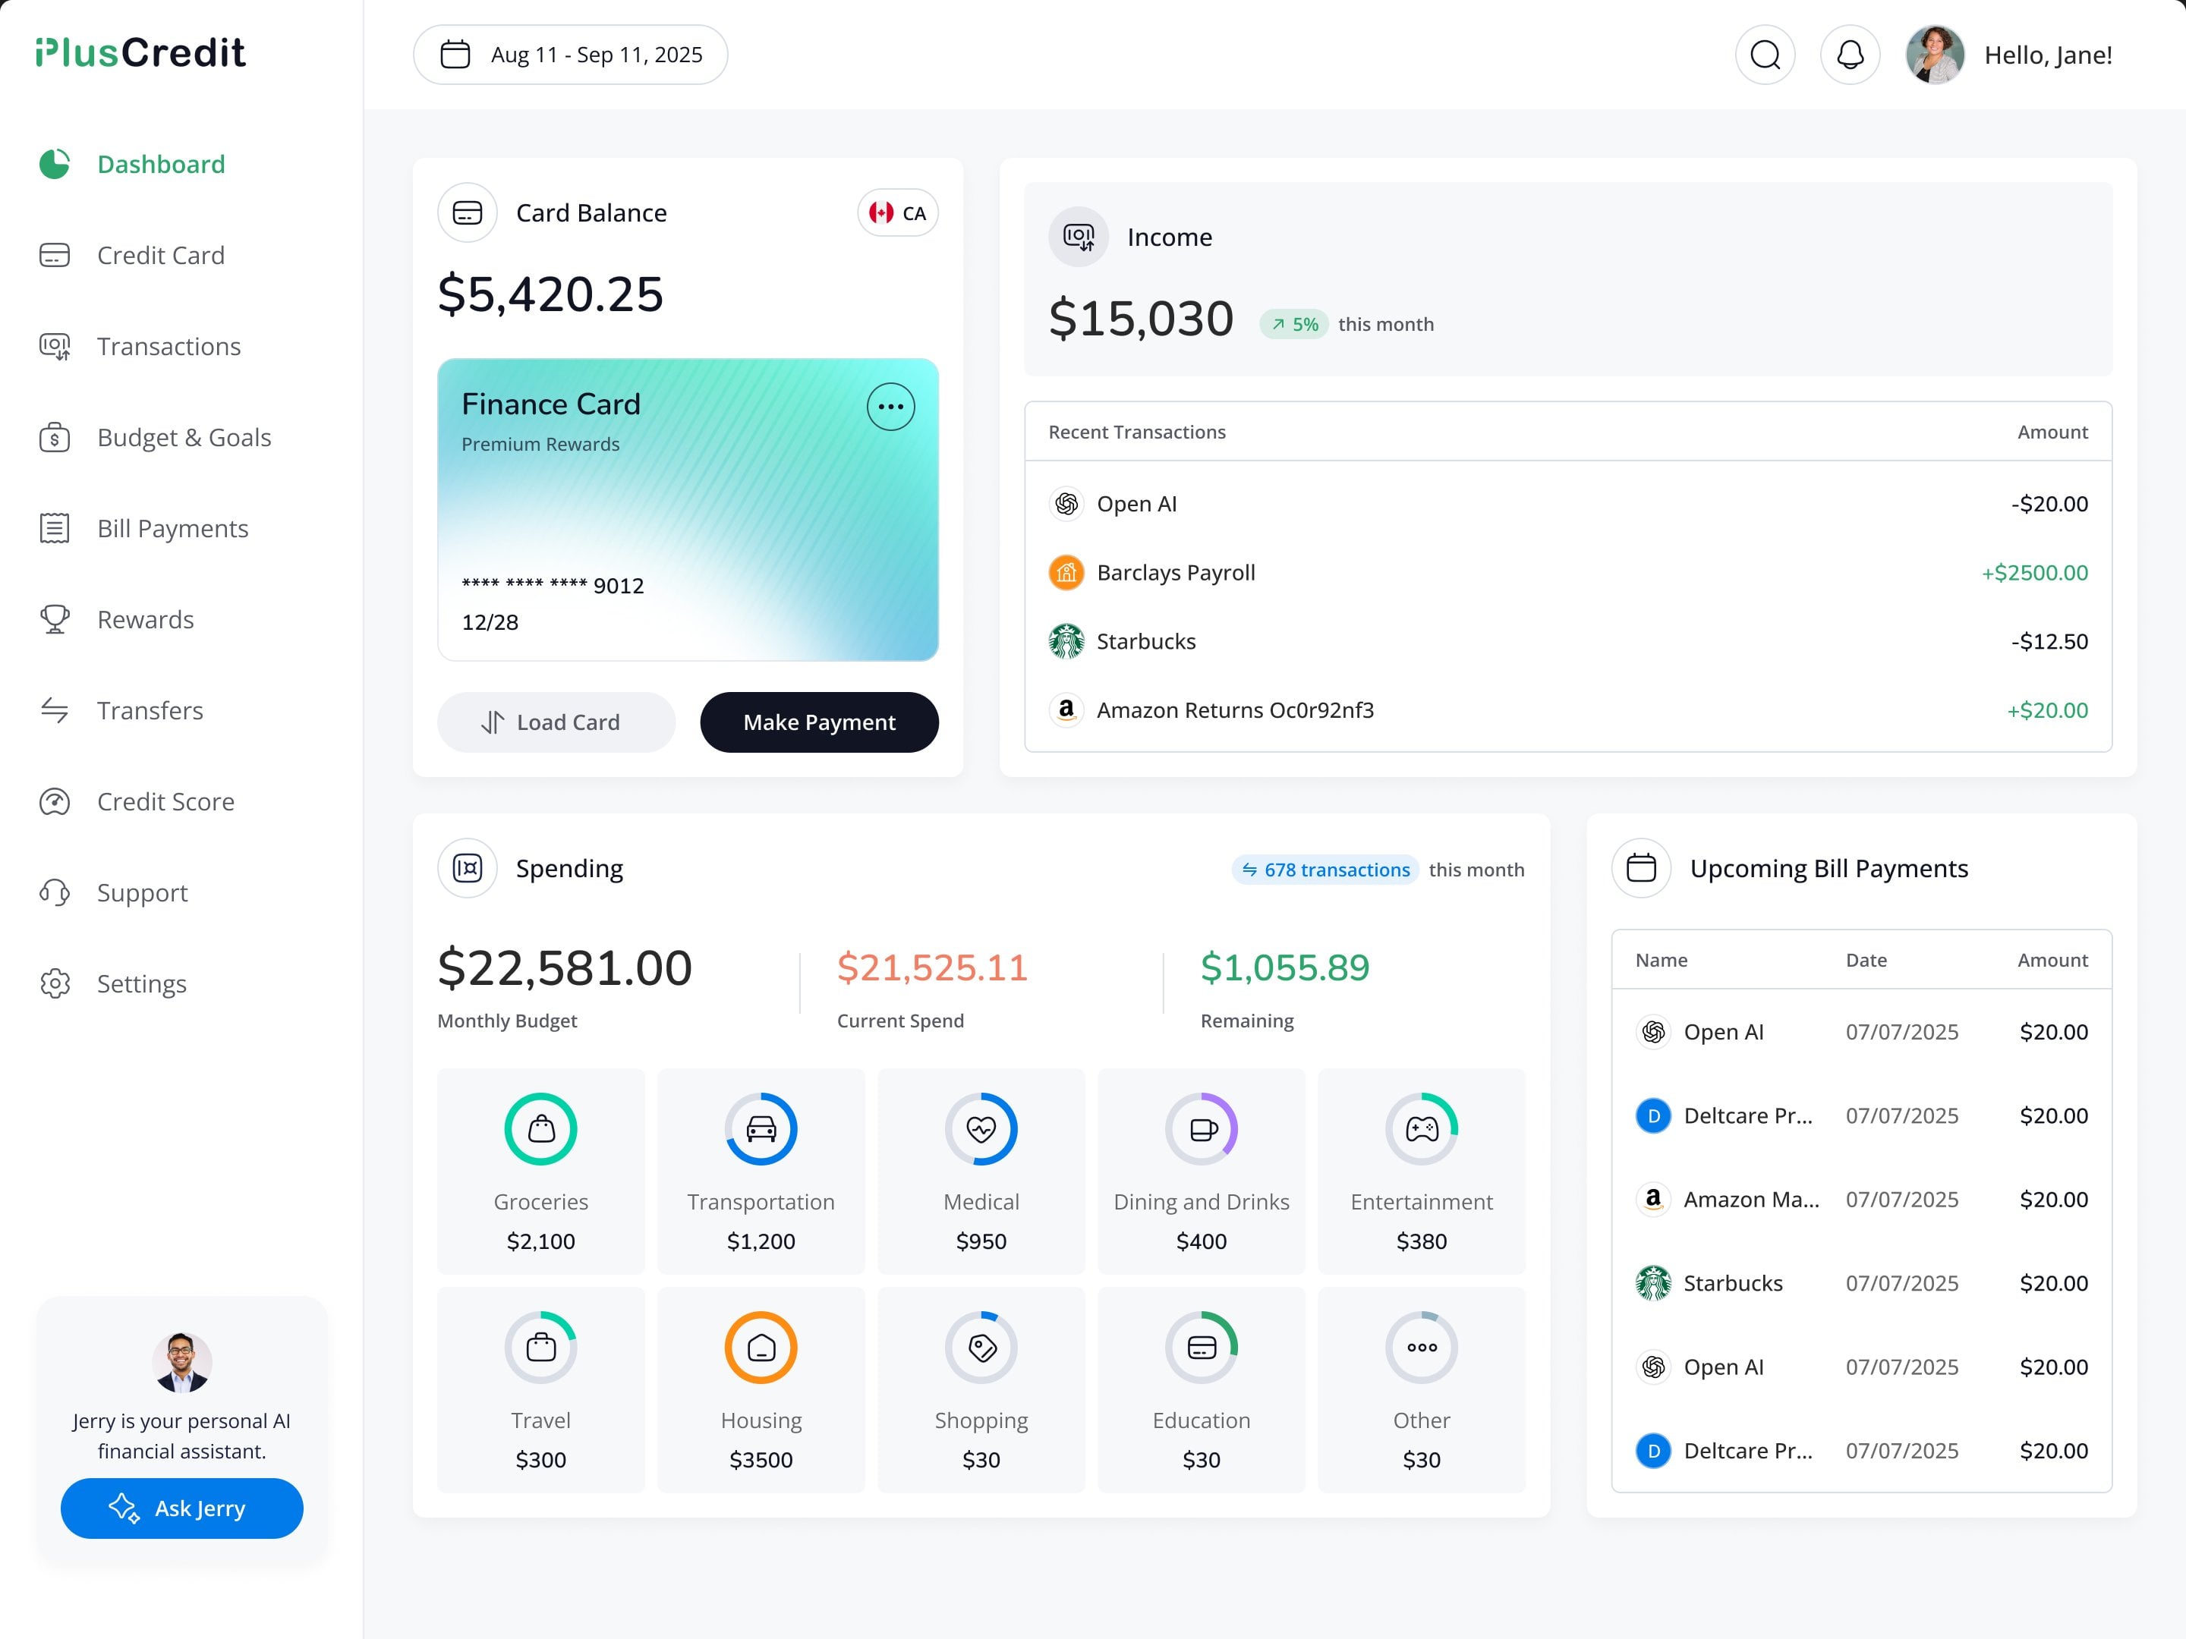
Task: Select the Amazon Ma... upcoming bill row
Action: [1862, 1200]
